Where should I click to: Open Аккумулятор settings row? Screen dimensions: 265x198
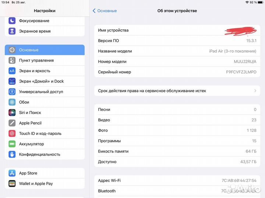tap(45, 144)
